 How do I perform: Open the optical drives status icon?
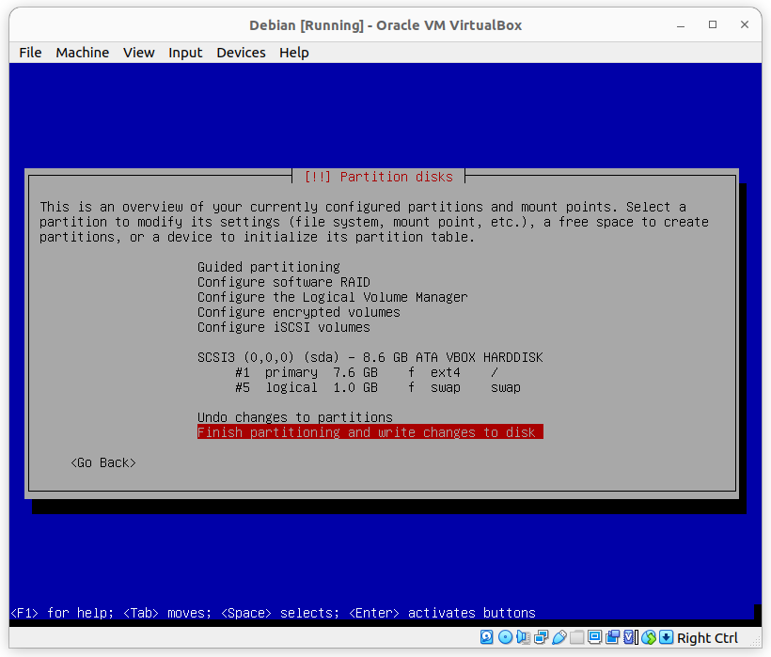(x=505, y=637)
